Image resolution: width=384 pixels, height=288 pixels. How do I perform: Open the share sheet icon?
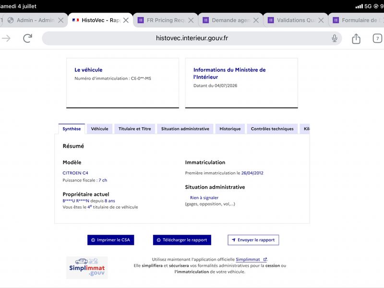356,38
